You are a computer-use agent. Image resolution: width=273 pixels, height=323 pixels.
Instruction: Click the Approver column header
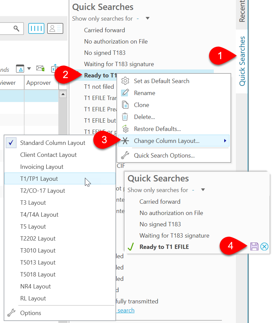click(41, 83)
